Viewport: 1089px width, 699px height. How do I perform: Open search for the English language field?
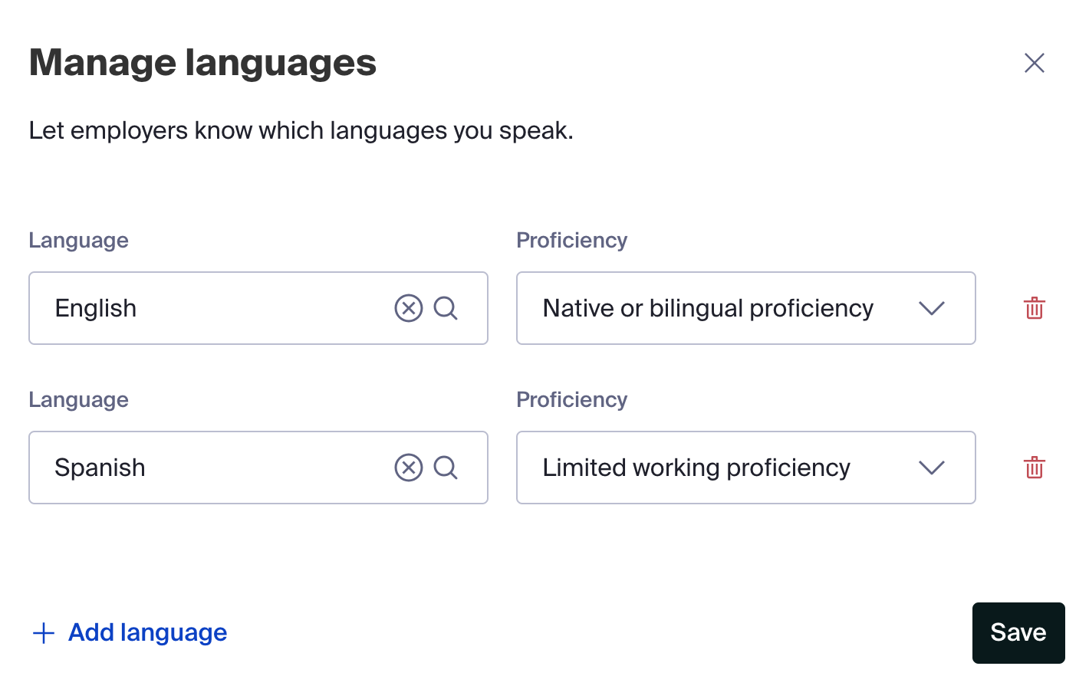click(x=446, y=308)
